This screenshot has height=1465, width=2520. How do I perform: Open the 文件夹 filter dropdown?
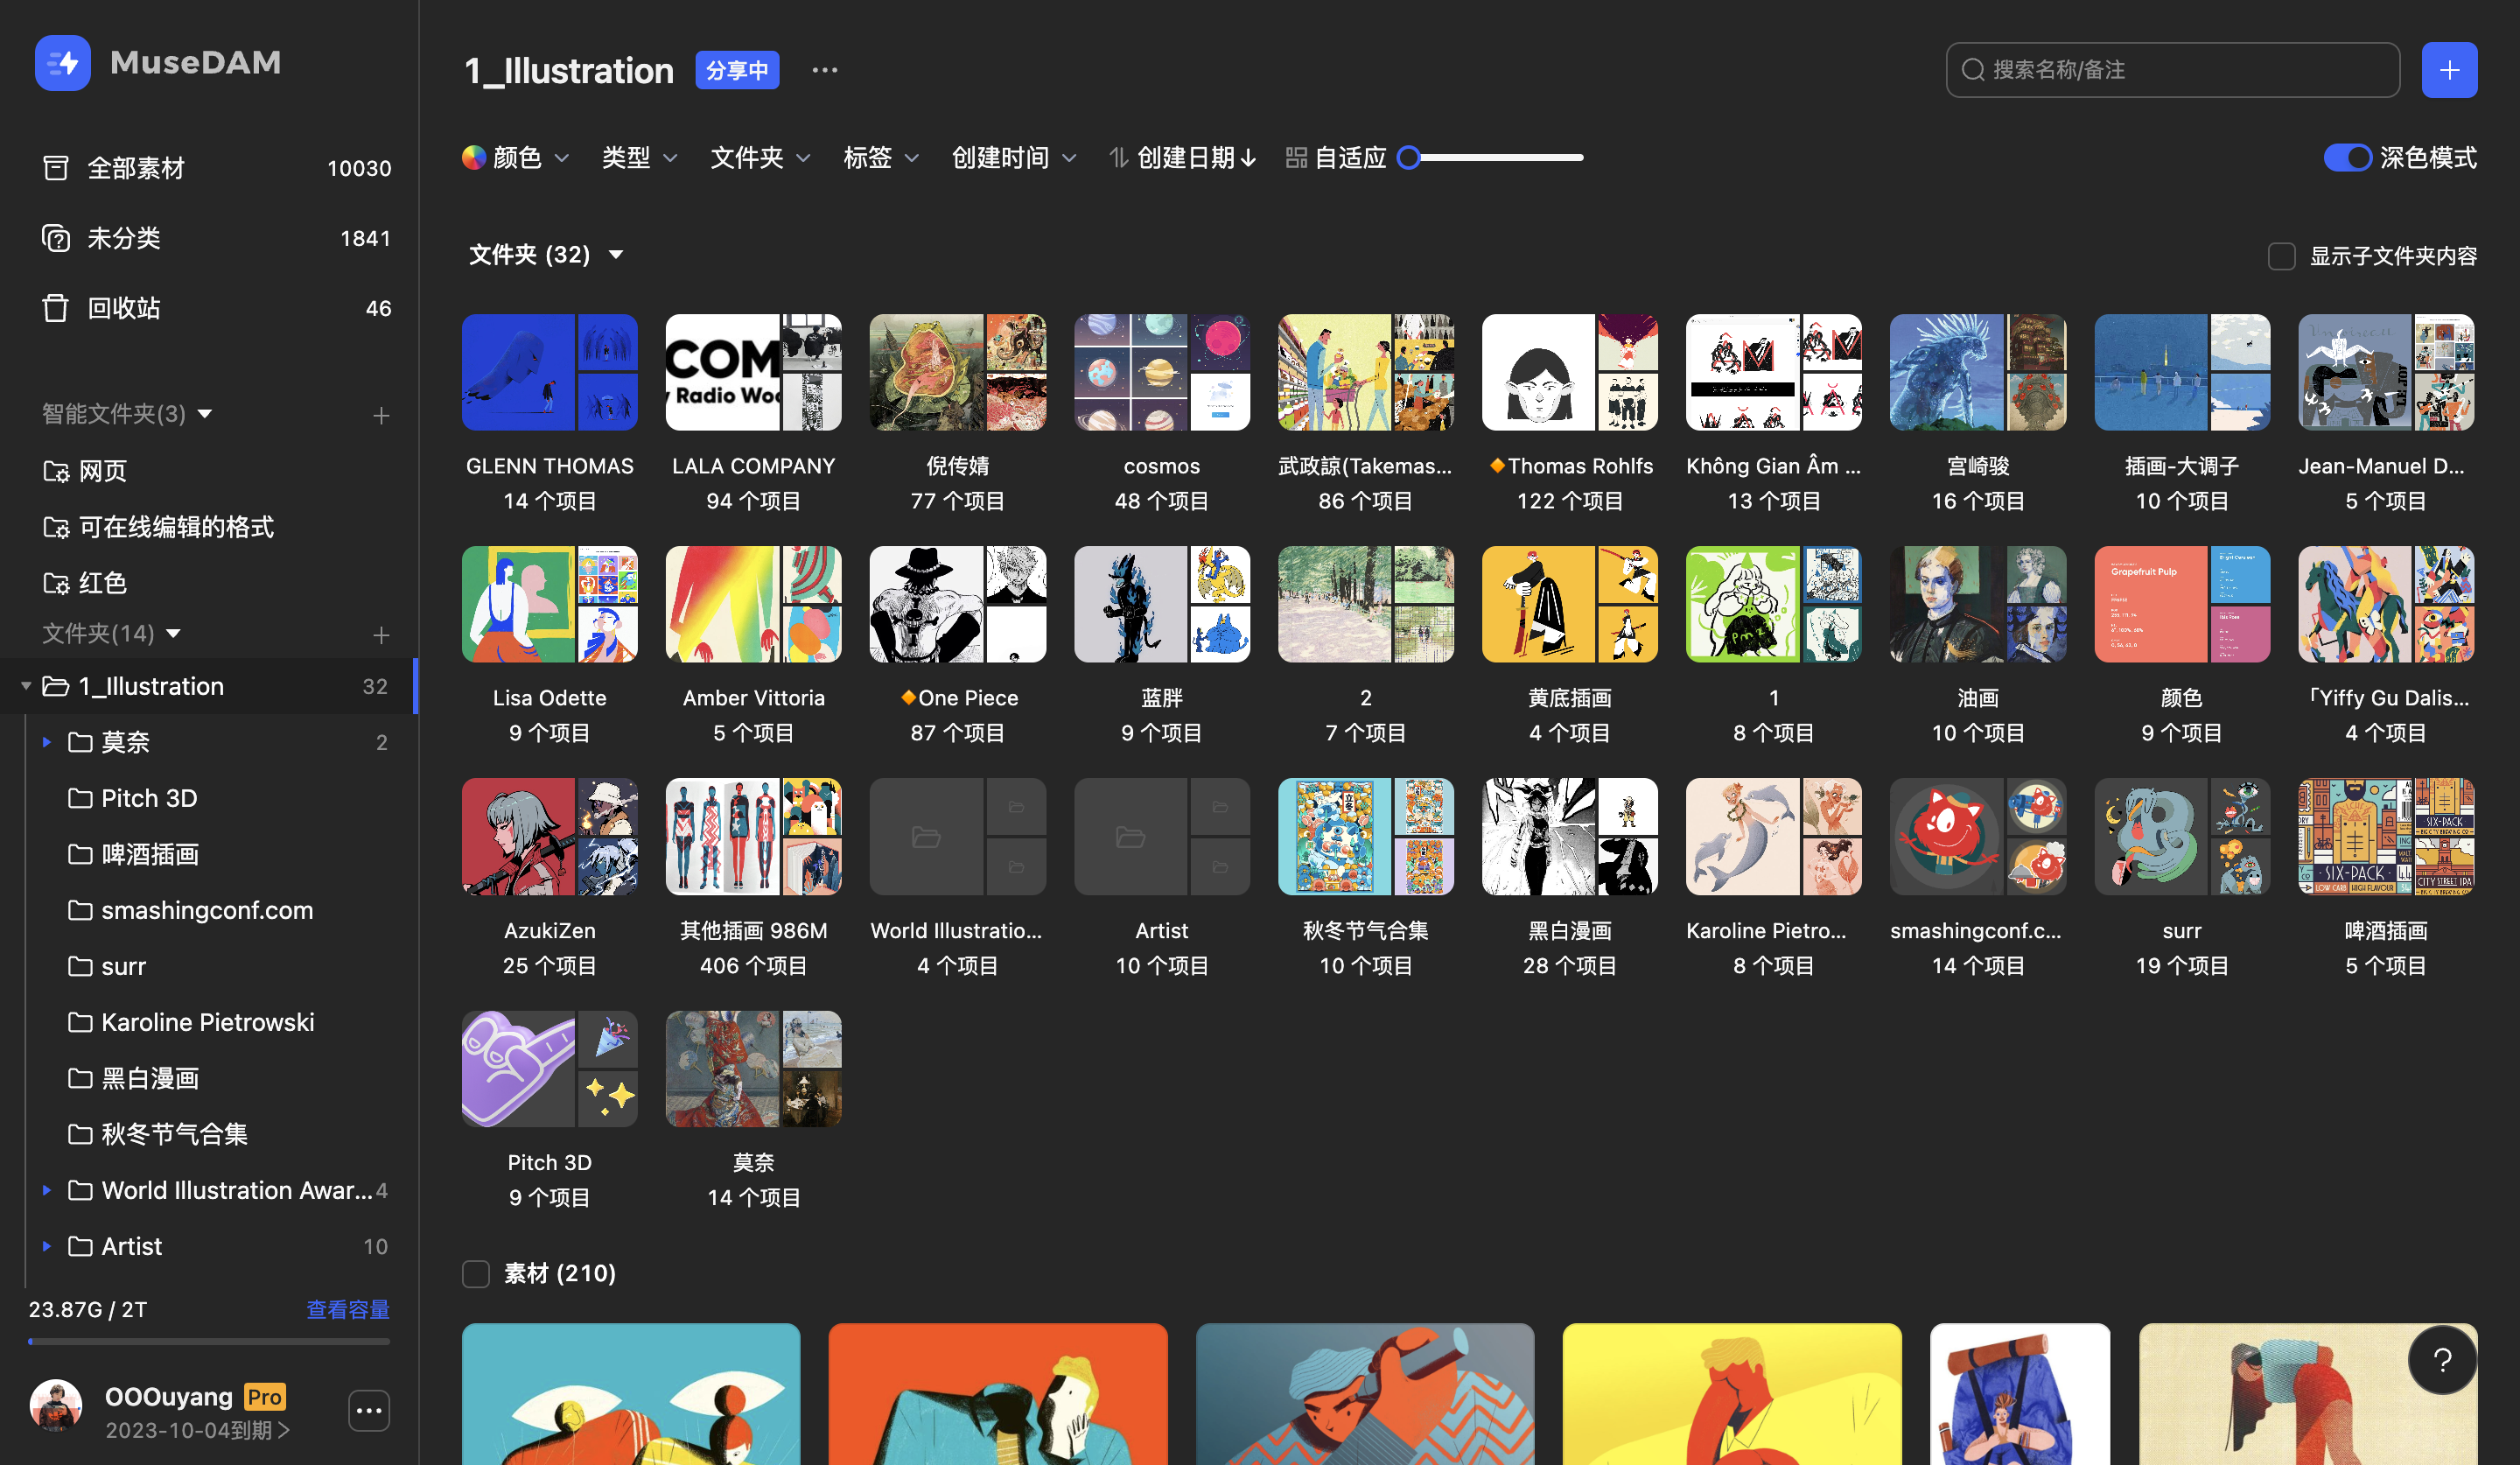[x=760, y=158]
